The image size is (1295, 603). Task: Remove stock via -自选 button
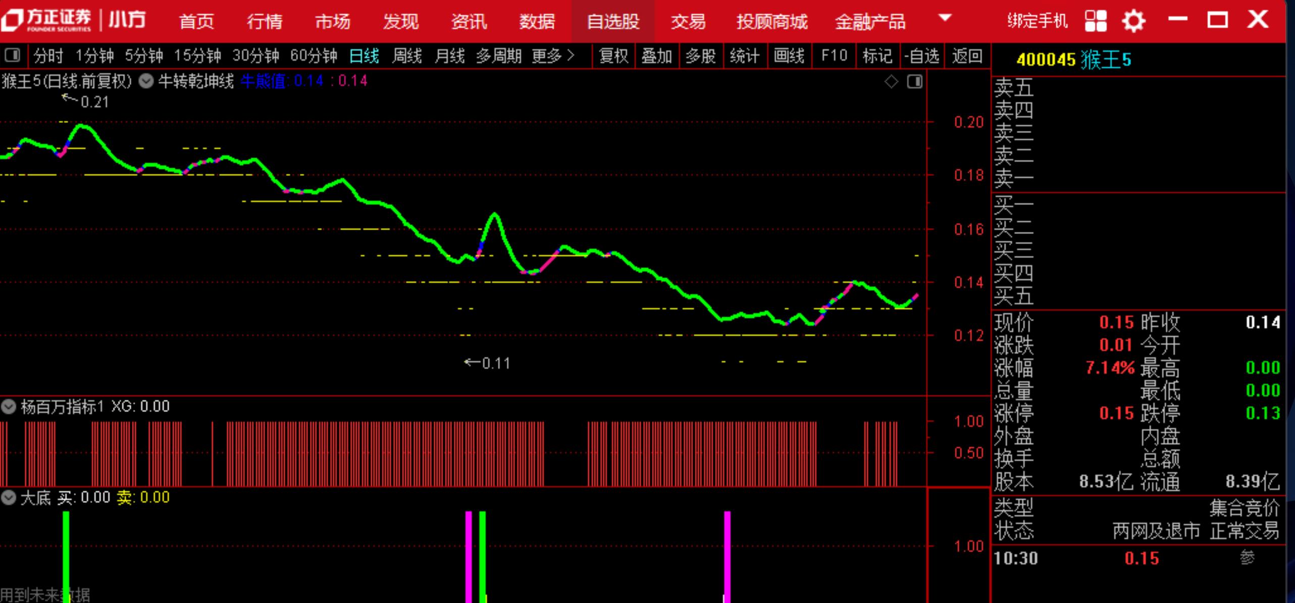coord(921,56)
